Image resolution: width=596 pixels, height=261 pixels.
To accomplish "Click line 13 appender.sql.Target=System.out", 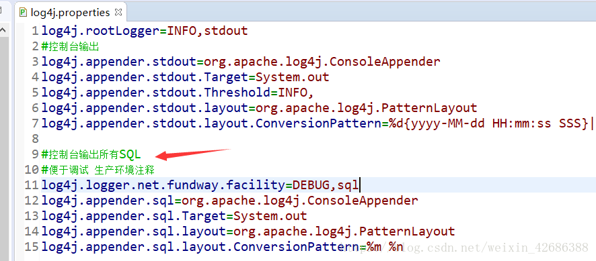I will [x=174, y=216].
